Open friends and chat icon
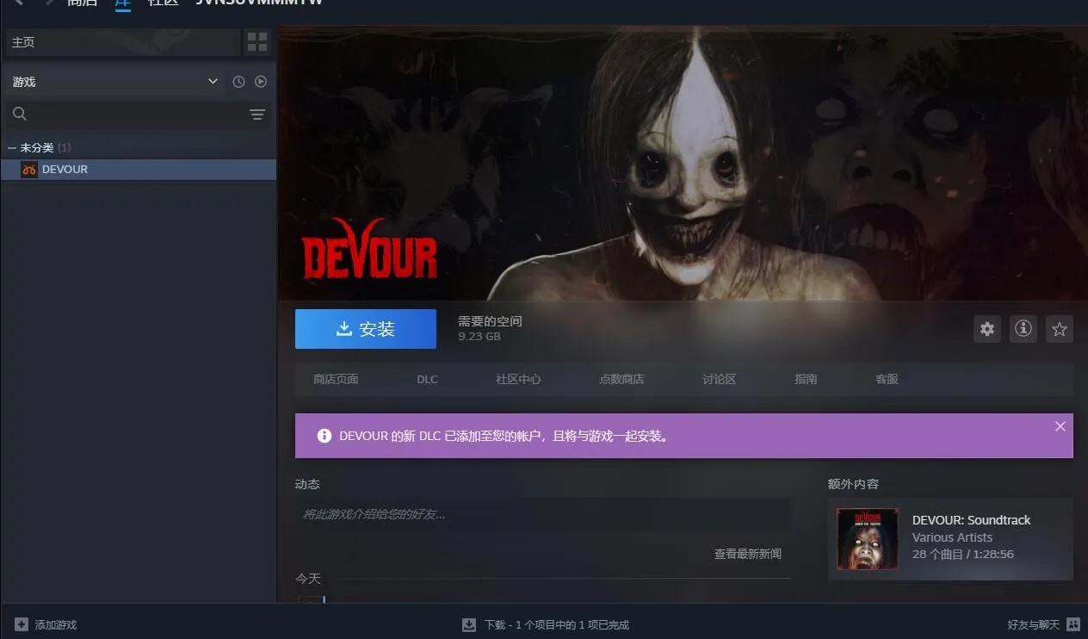This screenshot has height=639, width=1088. coord(1073,624)
